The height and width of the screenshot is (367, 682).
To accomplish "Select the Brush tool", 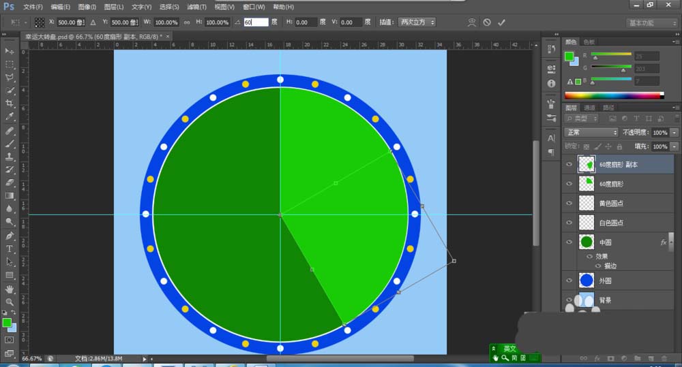I will (9, 144).
